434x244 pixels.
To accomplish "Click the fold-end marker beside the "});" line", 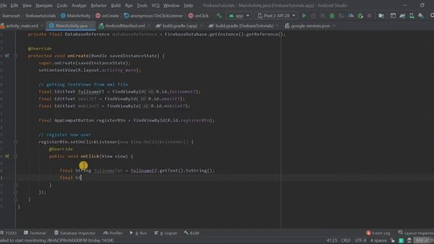I will click(x=16, y=192).
